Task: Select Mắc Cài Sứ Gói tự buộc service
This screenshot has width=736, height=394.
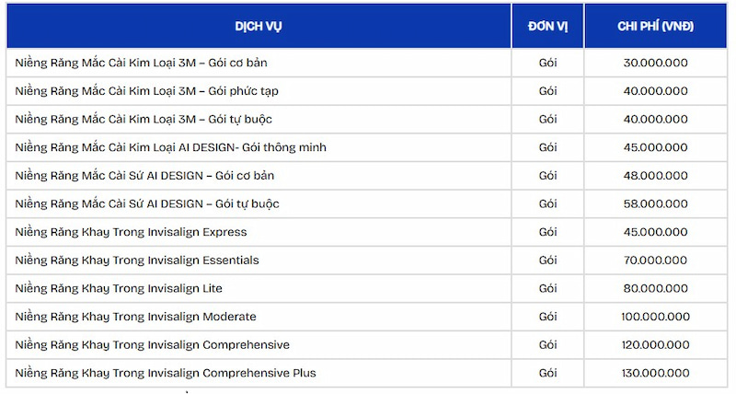Action: coord(147,203)
